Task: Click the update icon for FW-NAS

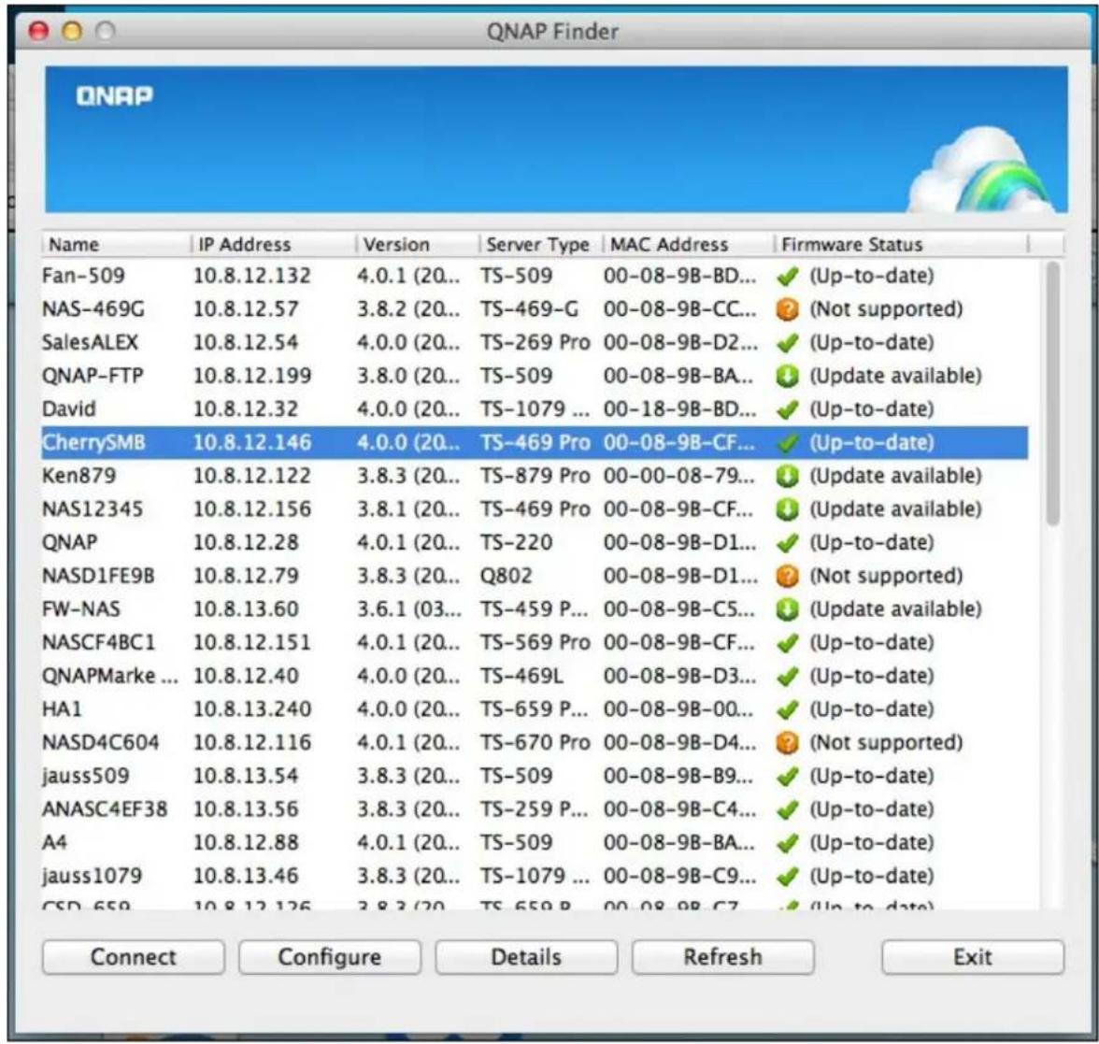Action: tap(787, 609)
